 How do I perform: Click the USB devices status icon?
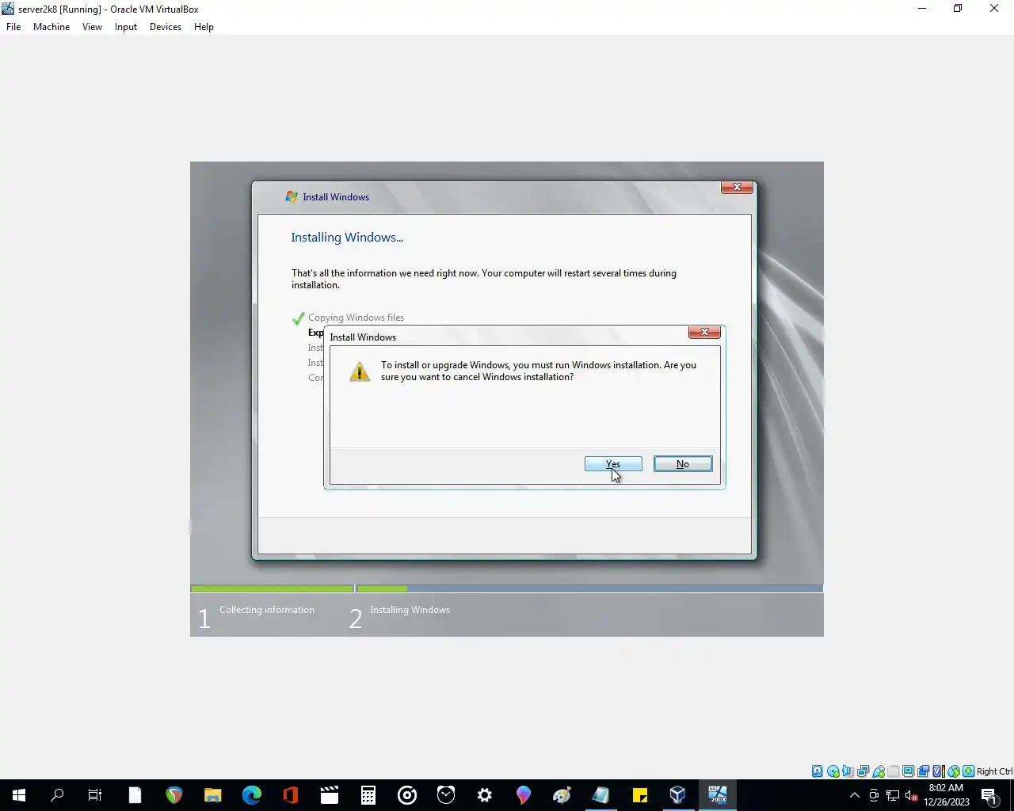tap(879, 771)
